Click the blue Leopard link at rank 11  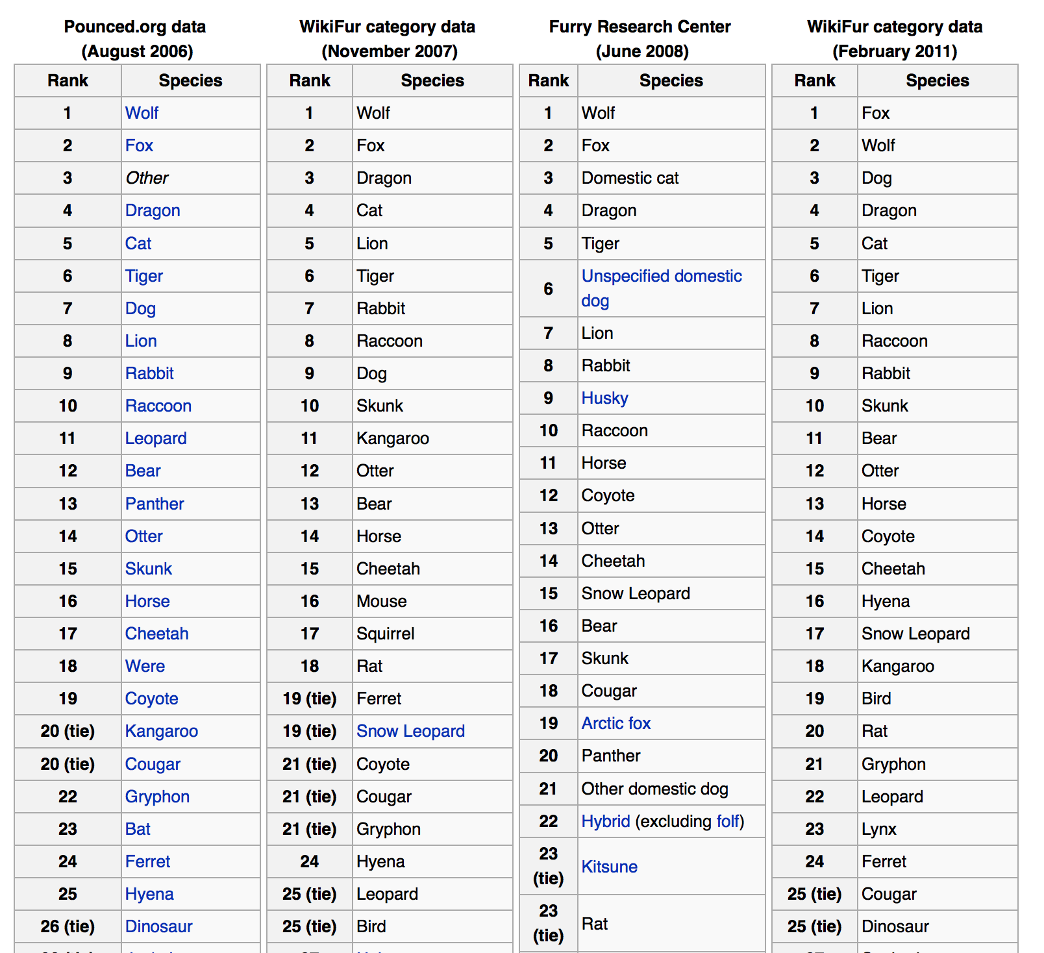coord(156,438)
